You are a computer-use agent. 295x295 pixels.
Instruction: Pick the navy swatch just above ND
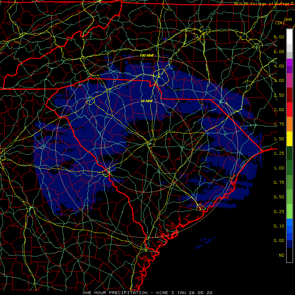(x=289, y=244)
